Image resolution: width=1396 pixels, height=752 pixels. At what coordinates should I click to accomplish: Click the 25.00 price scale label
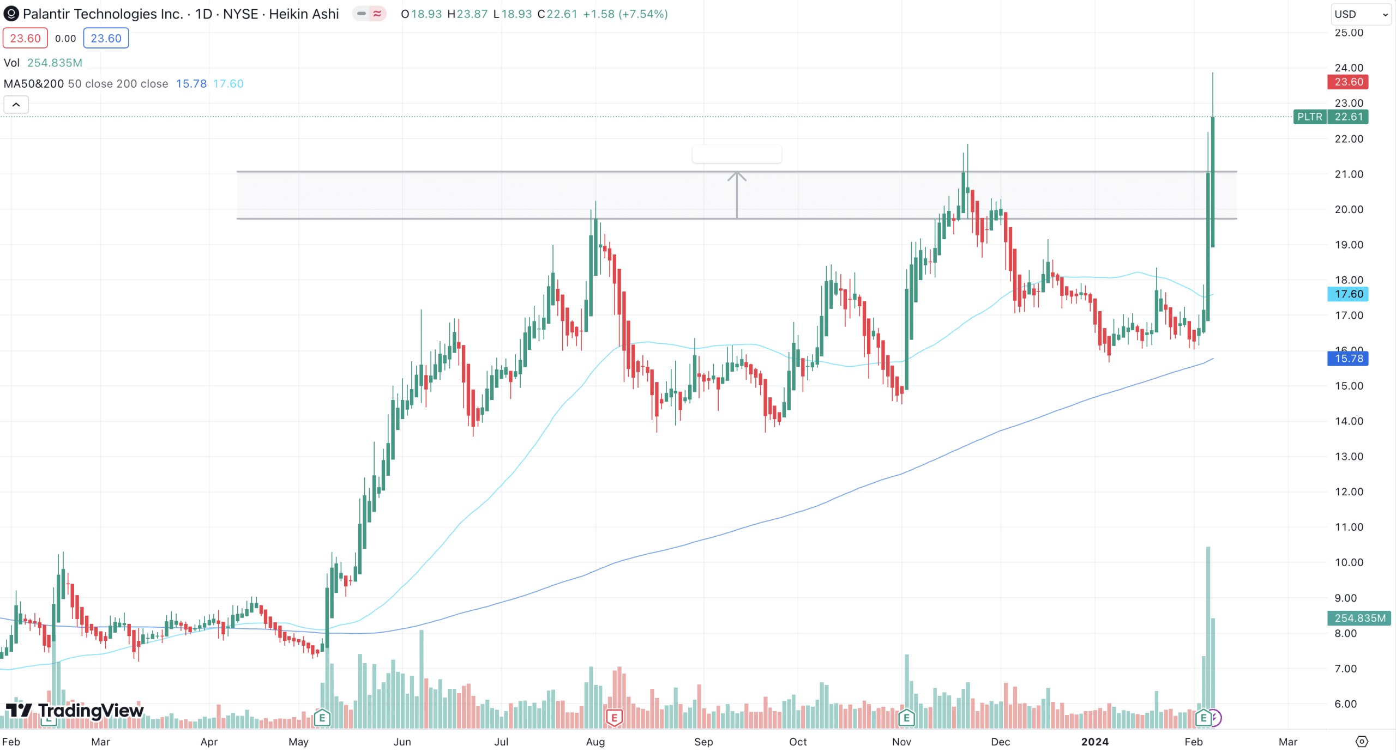1349,33
